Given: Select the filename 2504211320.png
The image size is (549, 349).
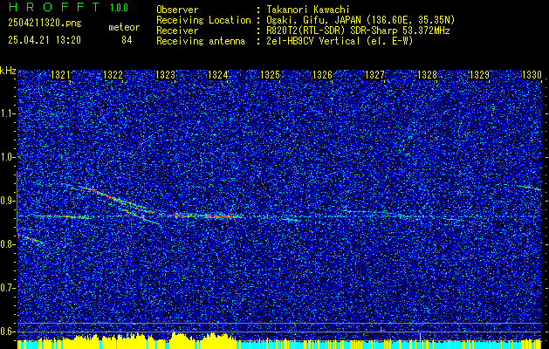Looking at the screenshot, I should click(x=45, y=23).
